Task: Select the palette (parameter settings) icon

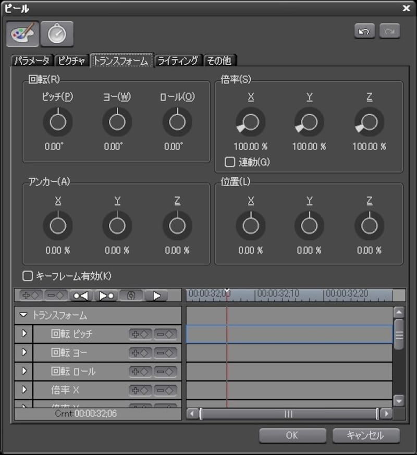Action: click(22, 33)
